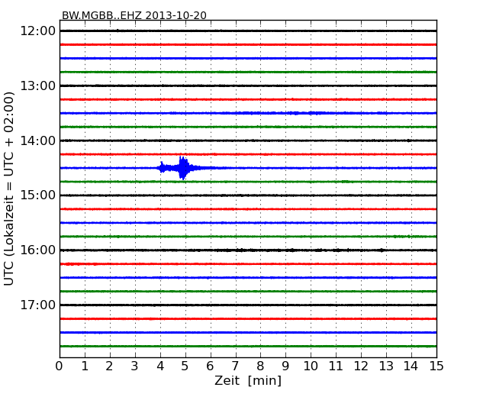Click the 12:00 y-axis label

point(37,31)
